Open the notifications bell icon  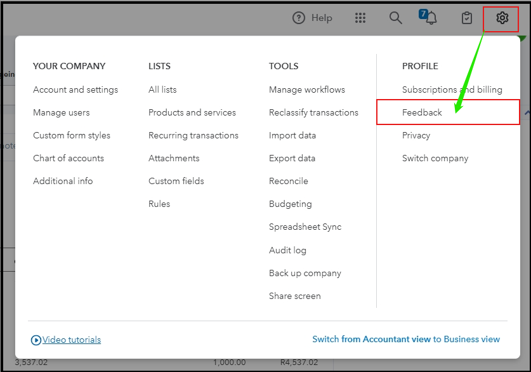pyautogui.click(x=431, y=18)
